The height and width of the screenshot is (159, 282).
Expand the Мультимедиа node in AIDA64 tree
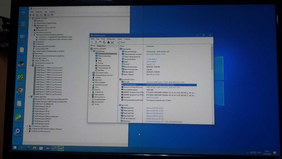click(91, 82)
